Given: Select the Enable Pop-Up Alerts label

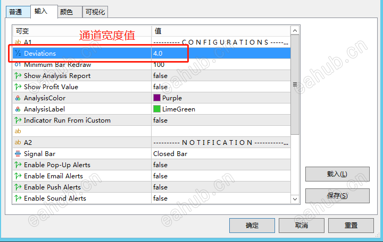Looking at the screenshot, I should pos(57,165).
